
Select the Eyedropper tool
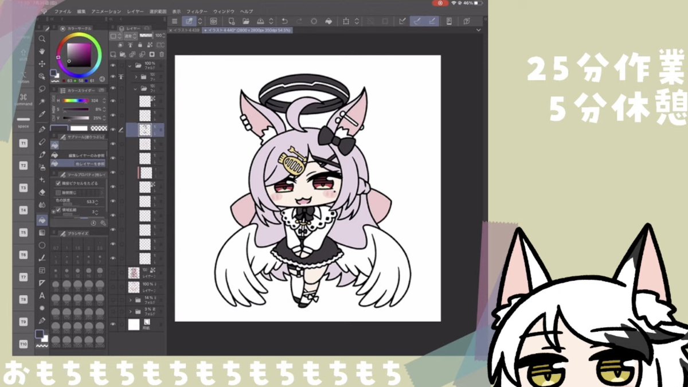click(x=42, y=115)
